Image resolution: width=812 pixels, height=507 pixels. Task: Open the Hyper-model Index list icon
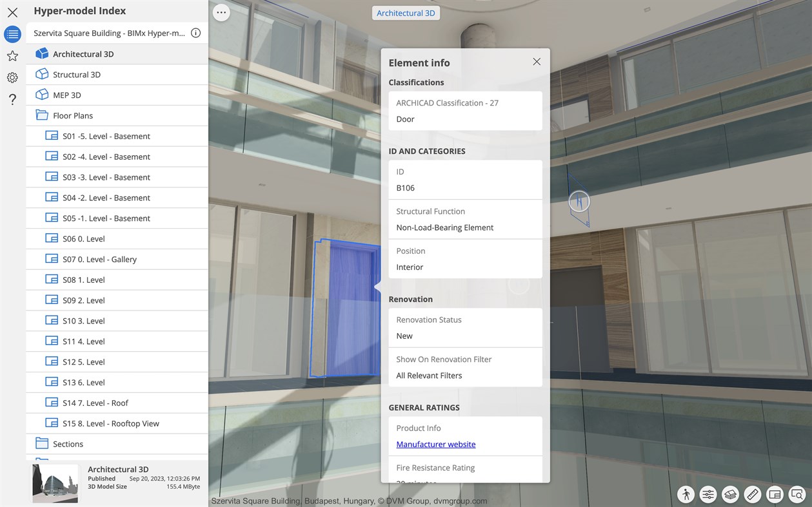coord(12,34)
